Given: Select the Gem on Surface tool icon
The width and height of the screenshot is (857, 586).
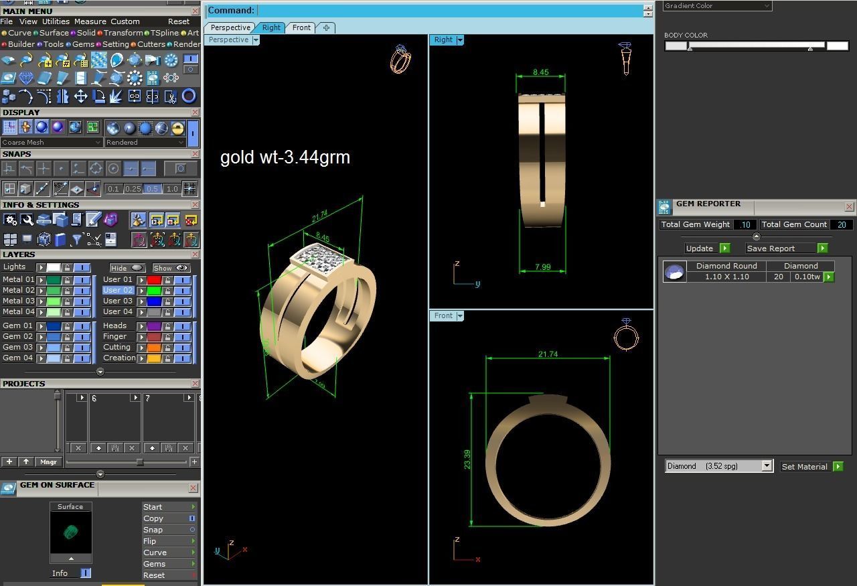Looking at the screenshot, I should [x=8, y=78].
